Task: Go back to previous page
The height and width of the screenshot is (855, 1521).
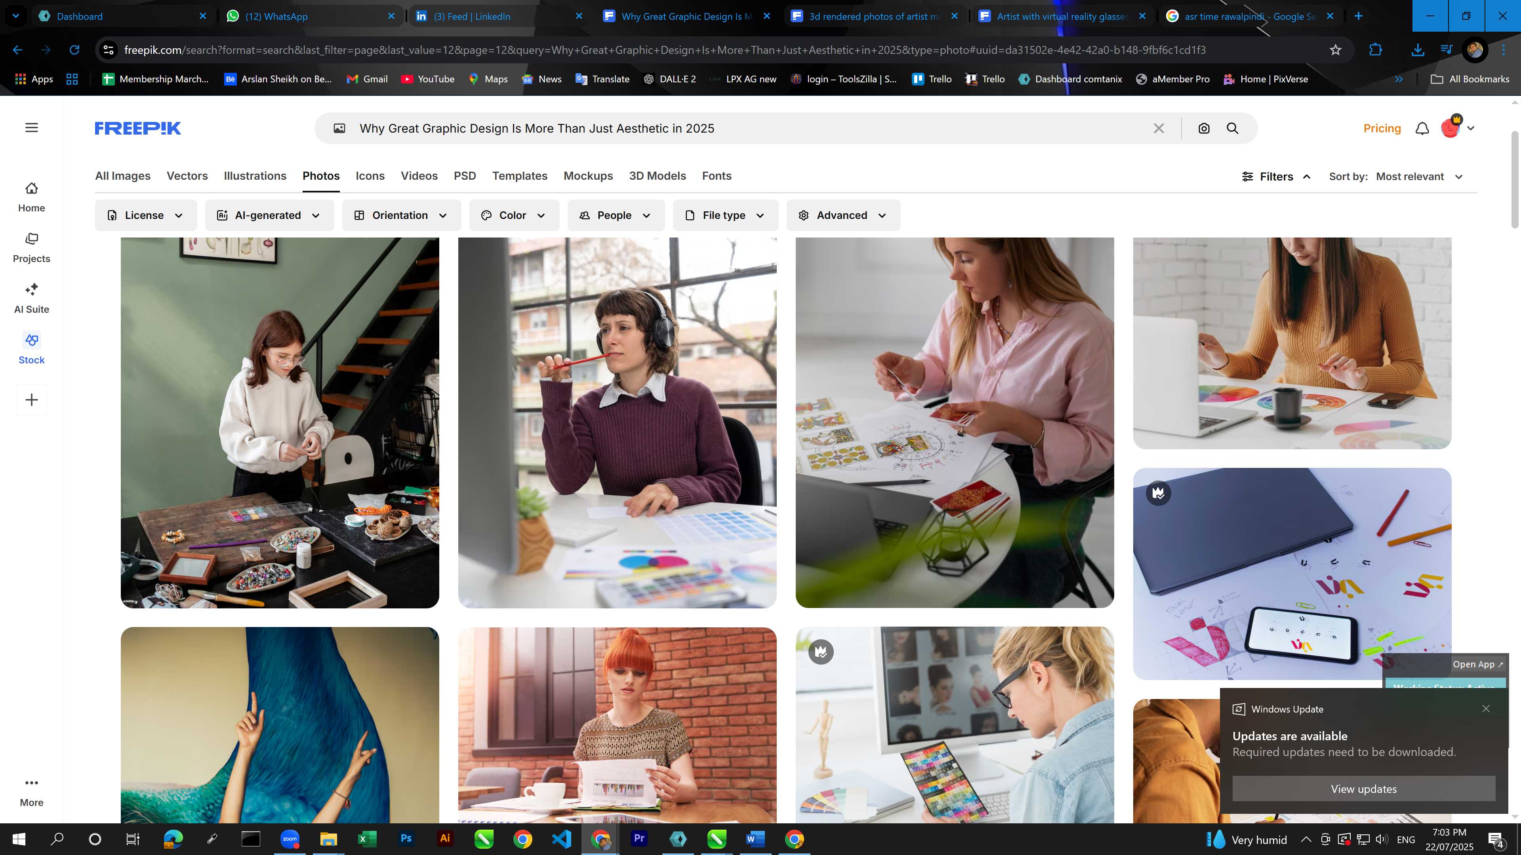Action: pos(18,50)
